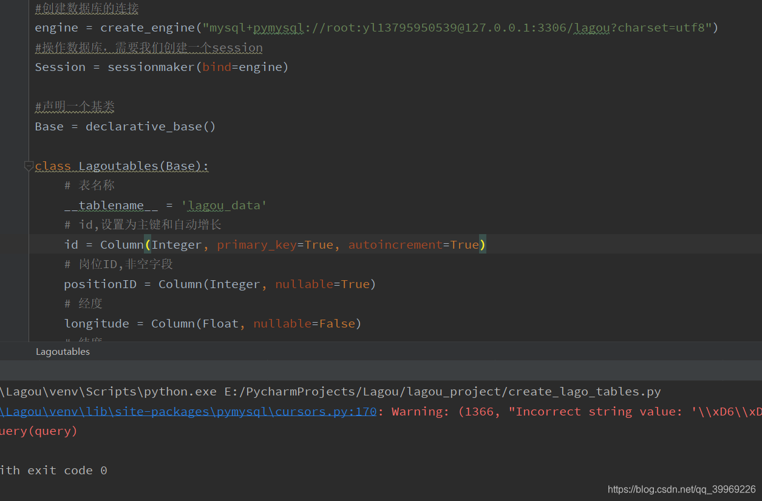Click the console path 'create_lago_tables.py'
Viewport: 762px width, 501px height.
pyautogui.click(x=584, y=392)
